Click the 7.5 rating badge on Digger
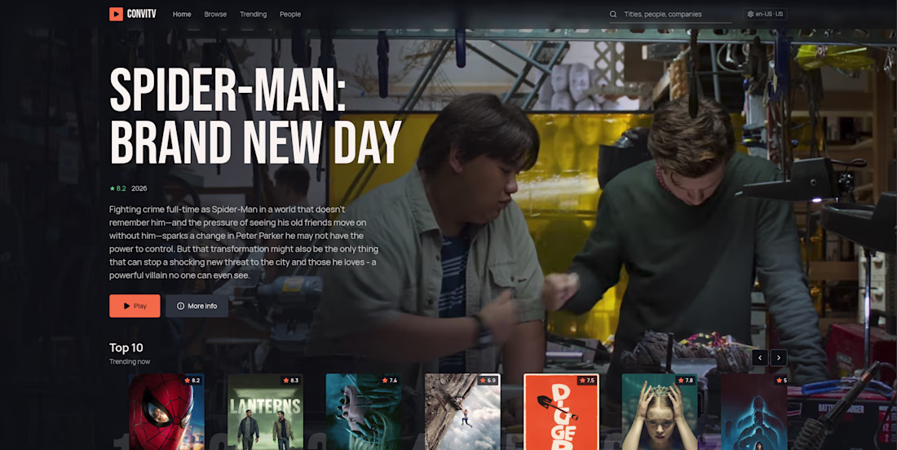Screen dimensions: 897x450 click(x=586, y=380)
